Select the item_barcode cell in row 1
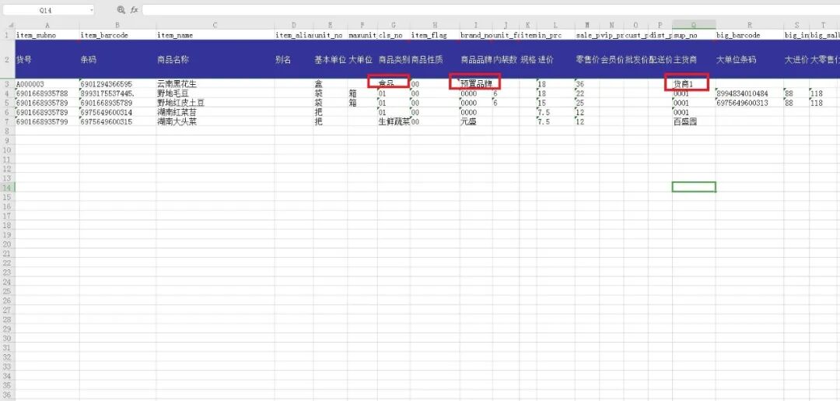This screenshot has height=401, width=840. (117, 36)
